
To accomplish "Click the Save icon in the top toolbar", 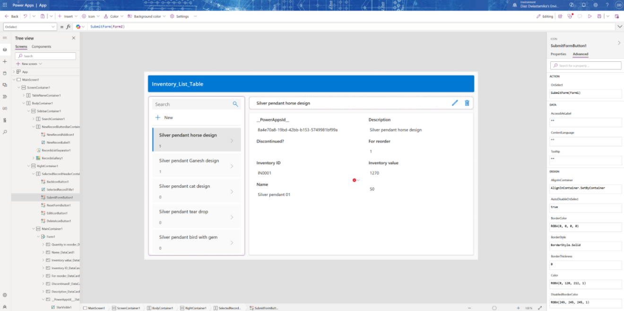I will (x=600, y=16).
